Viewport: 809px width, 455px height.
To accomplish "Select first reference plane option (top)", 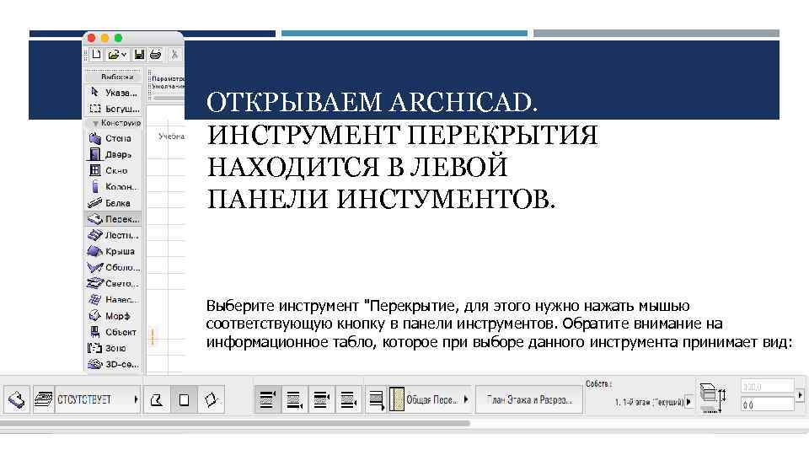I will 267,399.
